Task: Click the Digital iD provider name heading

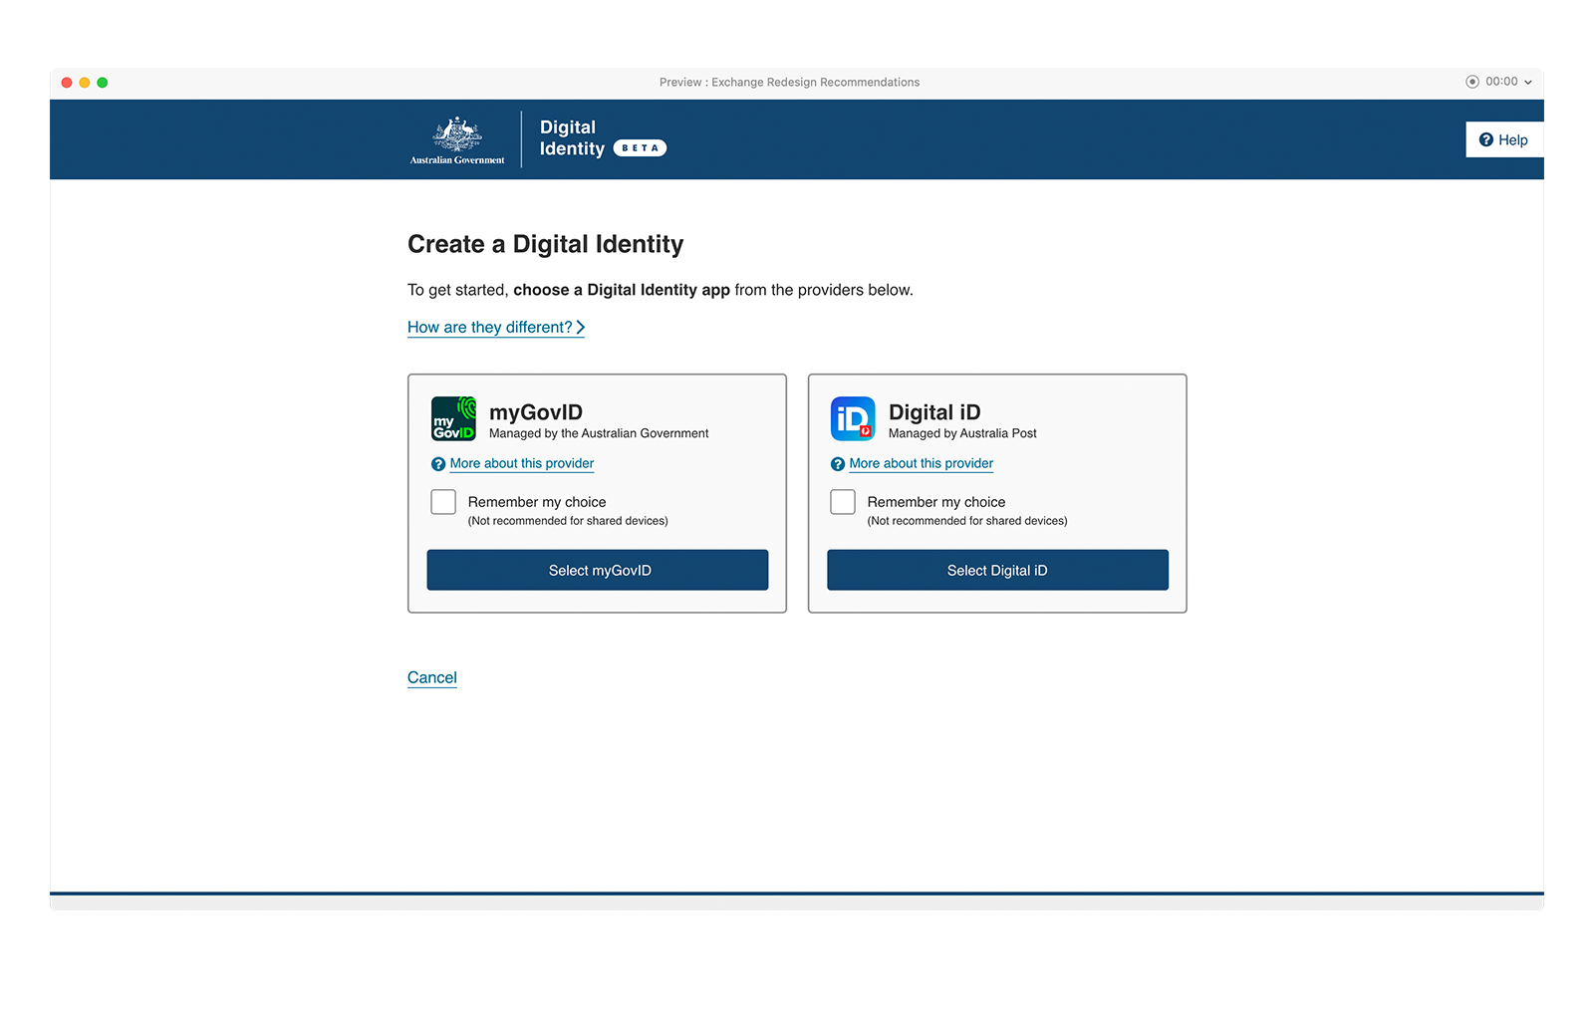Action: (934, 412)
